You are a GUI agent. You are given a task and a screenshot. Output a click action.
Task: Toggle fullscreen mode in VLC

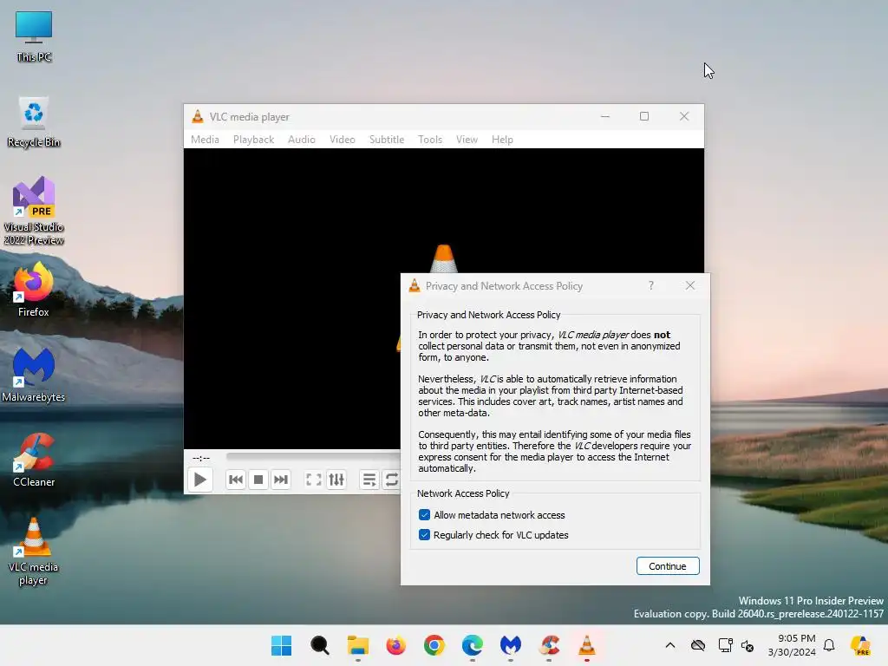coord(313,480)
